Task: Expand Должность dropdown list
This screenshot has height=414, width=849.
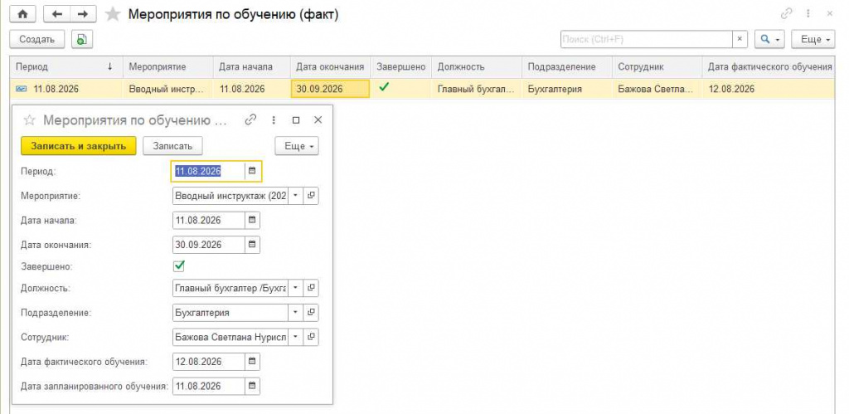Action: click(x=296, y=288)
